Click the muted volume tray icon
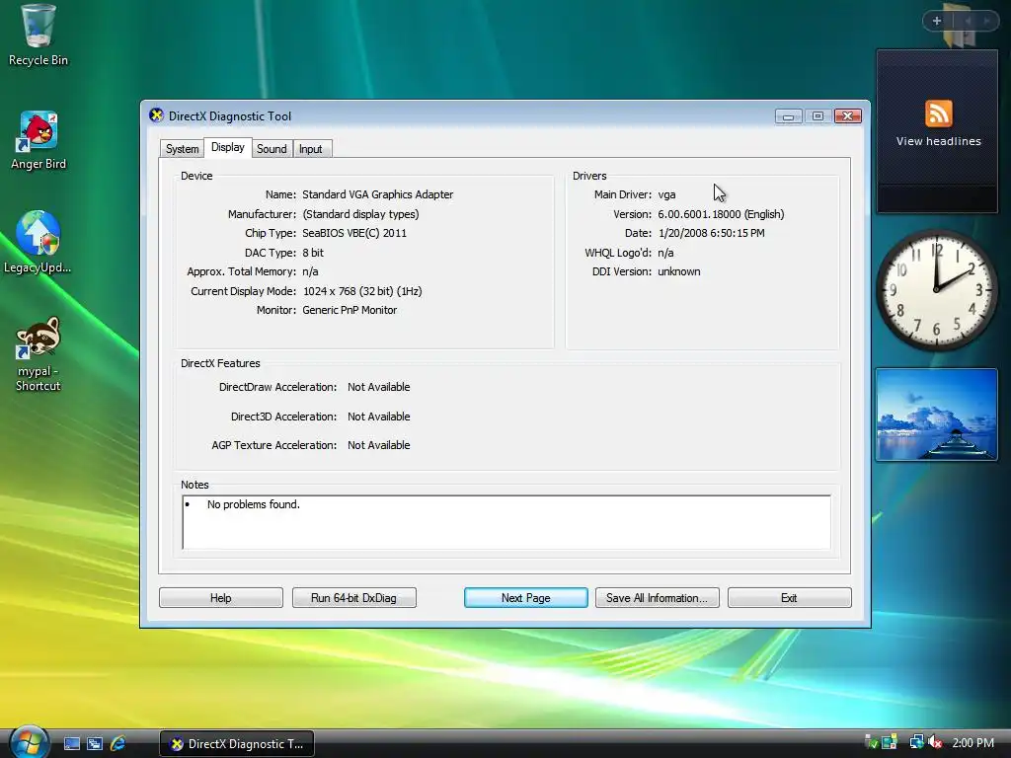Viewport: 1011px width, 758px height. pyautogui.click(x=936, y=742)
